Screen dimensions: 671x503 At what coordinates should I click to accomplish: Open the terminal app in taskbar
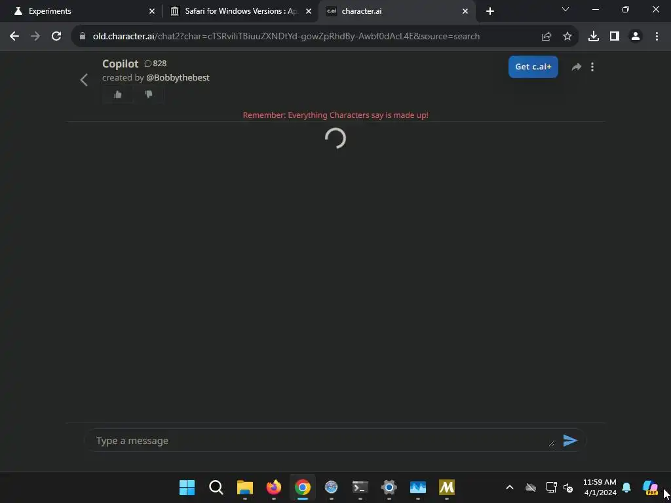pyautogui.click(x=360, y=487)
